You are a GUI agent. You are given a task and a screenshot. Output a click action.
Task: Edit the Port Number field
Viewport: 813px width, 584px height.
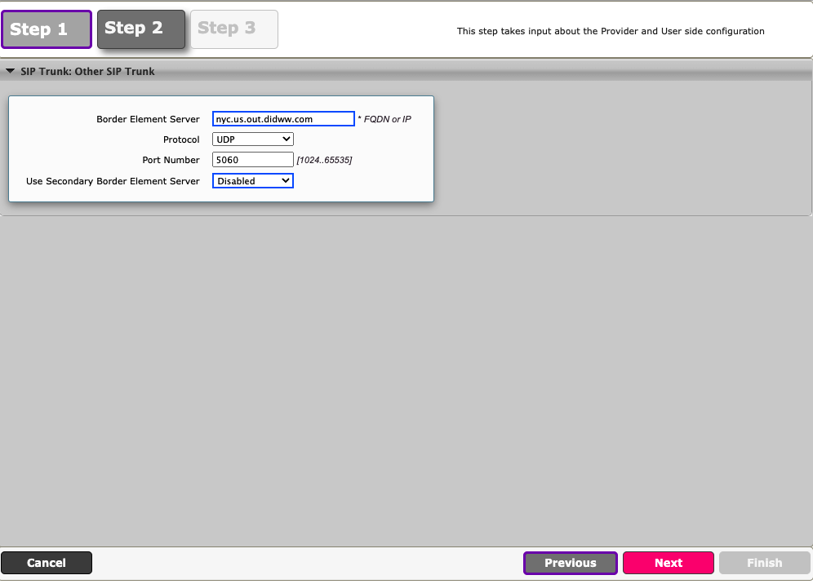pos(252,160)
